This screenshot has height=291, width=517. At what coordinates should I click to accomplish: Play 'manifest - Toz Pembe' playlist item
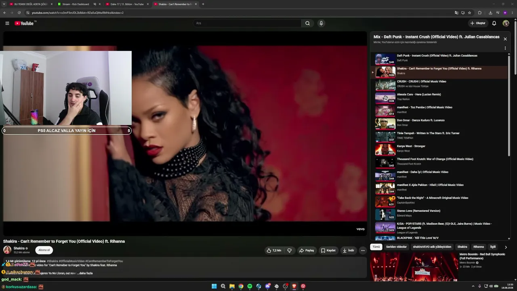click(x=439, y=110)
